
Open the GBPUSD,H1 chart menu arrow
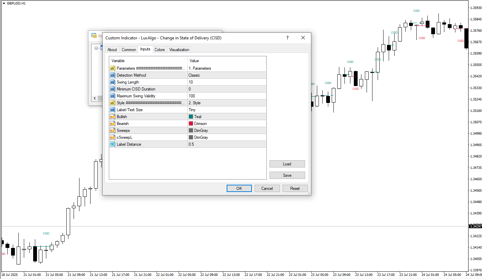[x=4, y=3]
